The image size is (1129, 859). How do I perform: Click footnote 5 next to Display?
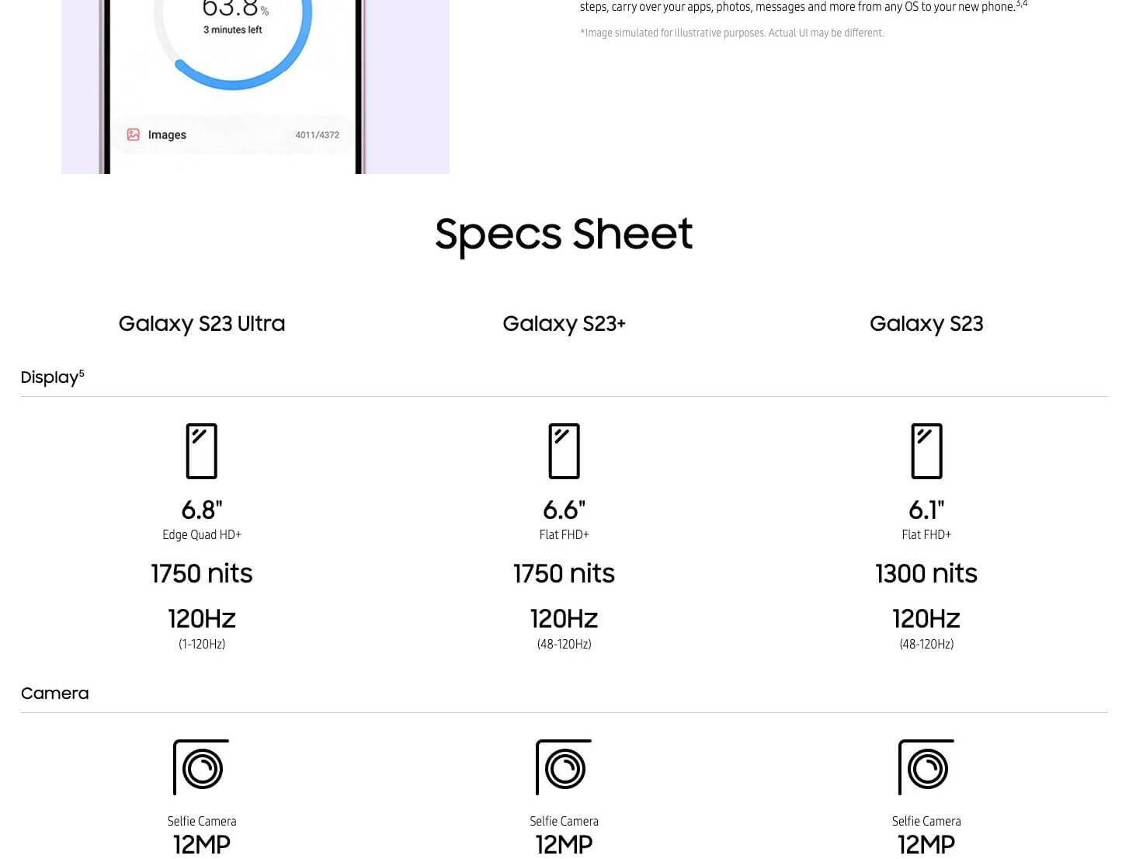[82, 374]
